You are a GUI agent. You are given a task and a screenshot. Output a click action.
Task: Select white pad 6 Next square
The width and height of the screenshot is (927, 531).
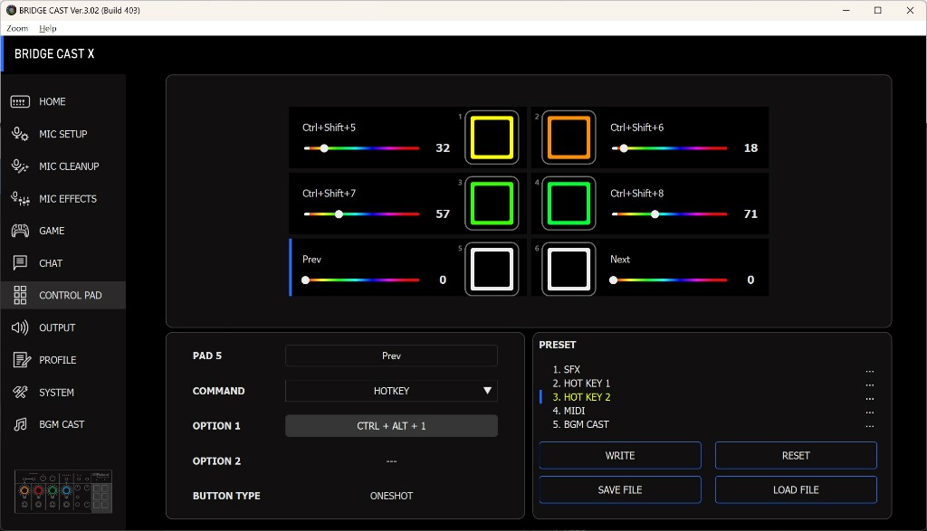(569, 269)
